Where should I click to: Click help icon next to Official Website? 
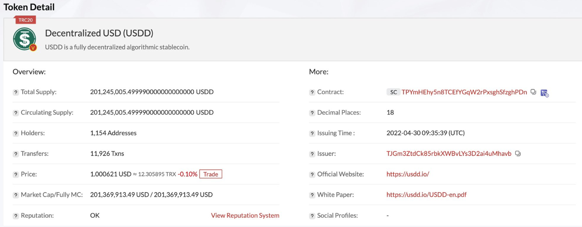point(312,175)
